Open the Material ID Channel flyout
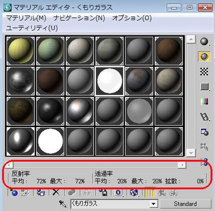Viewport: 215px width, 211px height. pos(118,193)
